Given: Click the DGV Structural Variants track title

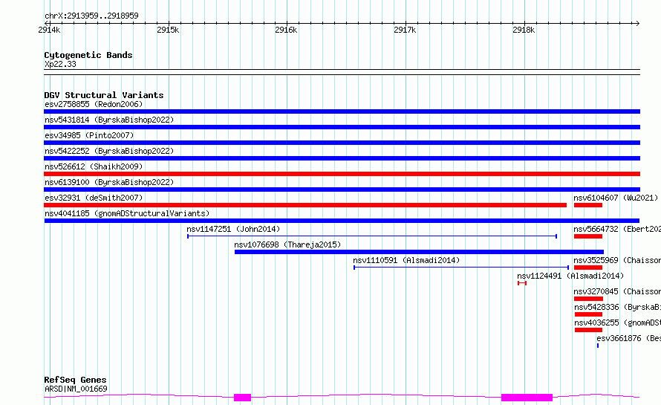Looking at the screenshot, I should [104, 95].
